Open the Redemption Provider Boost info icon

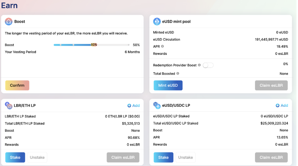point(199,65)
